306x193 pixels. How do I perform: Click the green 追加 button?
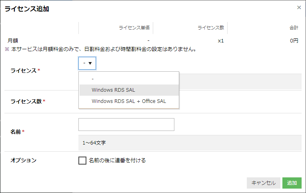[x=292, y=183]
